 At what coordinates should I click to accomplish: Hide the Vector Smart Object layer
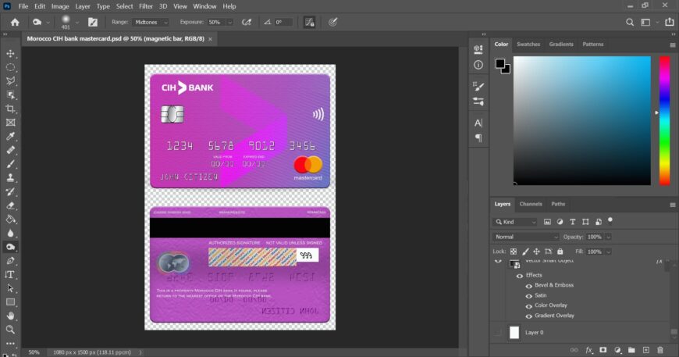[498, 261]
